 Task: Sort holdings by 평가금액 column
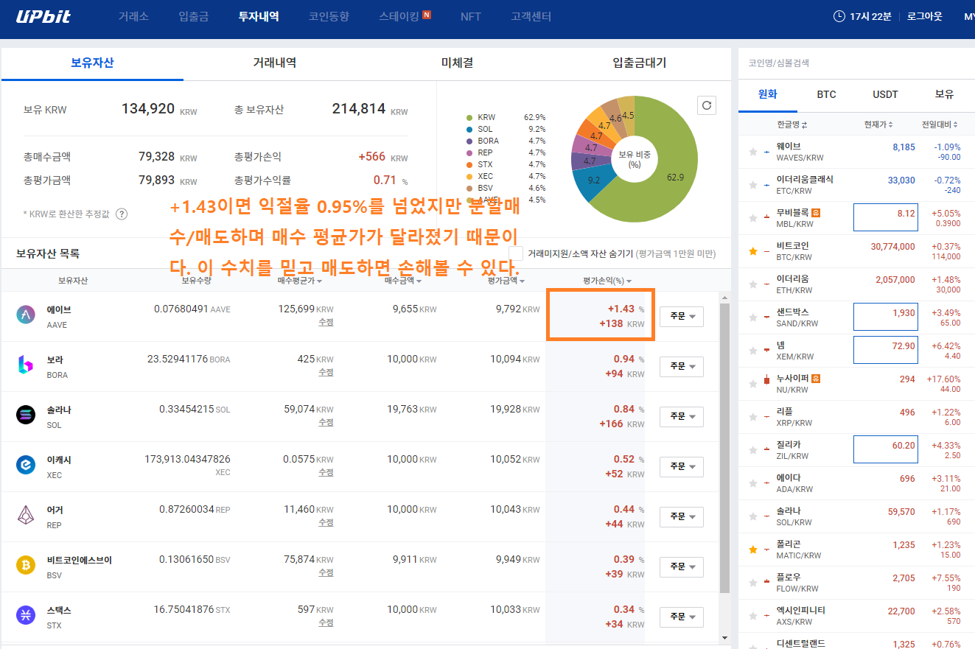coord(506,281)
